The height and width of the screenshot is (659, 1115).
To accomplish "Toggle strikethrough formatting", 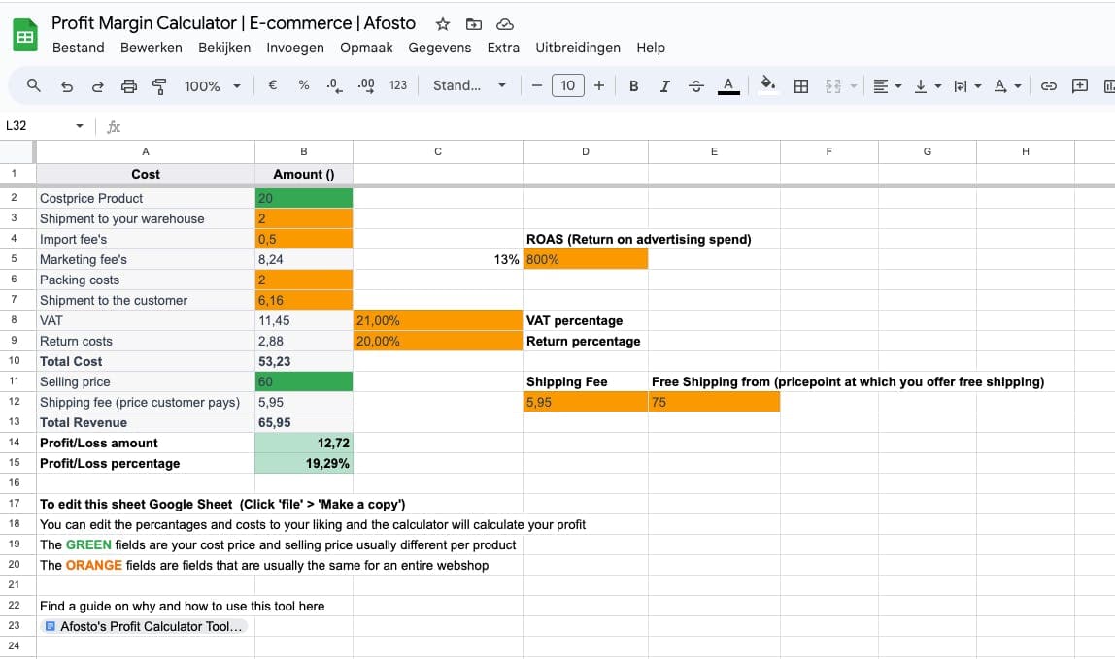I will click(696, 86).
